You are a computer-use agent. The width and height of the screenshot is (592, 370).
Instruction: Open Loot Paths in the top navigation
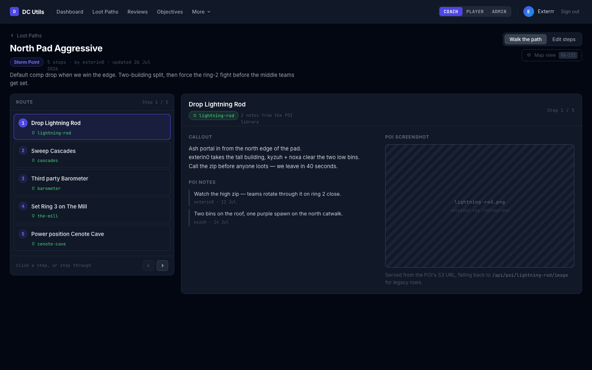[105, 12]
